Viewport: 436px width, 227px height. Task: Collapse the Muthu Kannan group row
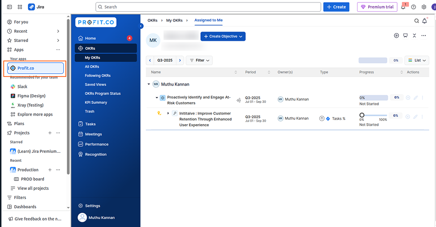[x=149, y=84]
